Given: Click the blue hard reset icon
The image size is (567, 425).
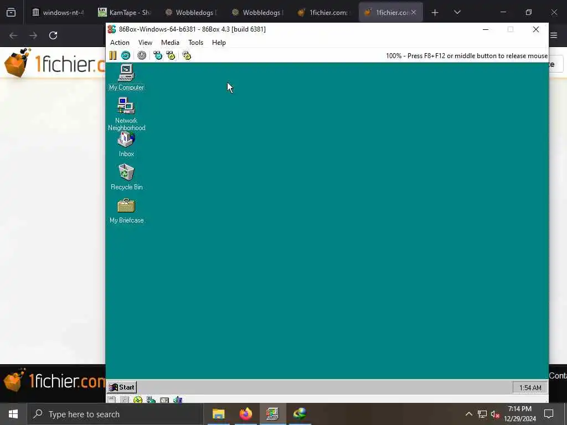Looking at the screenshot, I should tap(126, 55).
